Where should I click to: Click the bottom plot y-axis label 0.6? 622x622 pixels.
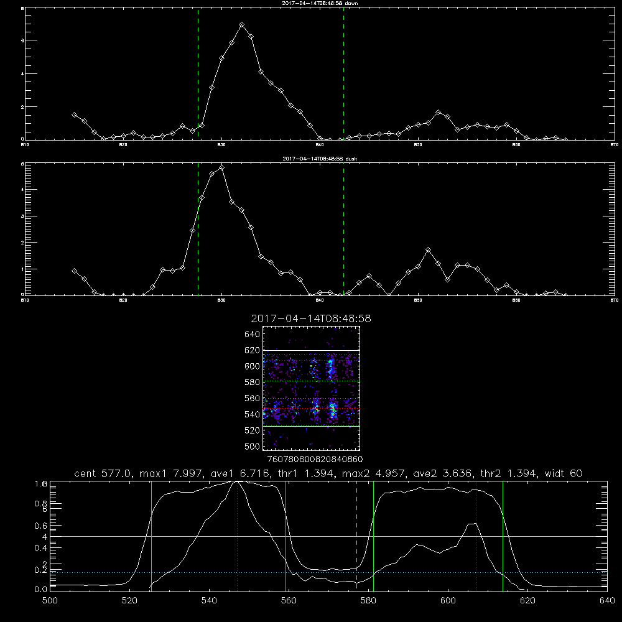[41, 526]
